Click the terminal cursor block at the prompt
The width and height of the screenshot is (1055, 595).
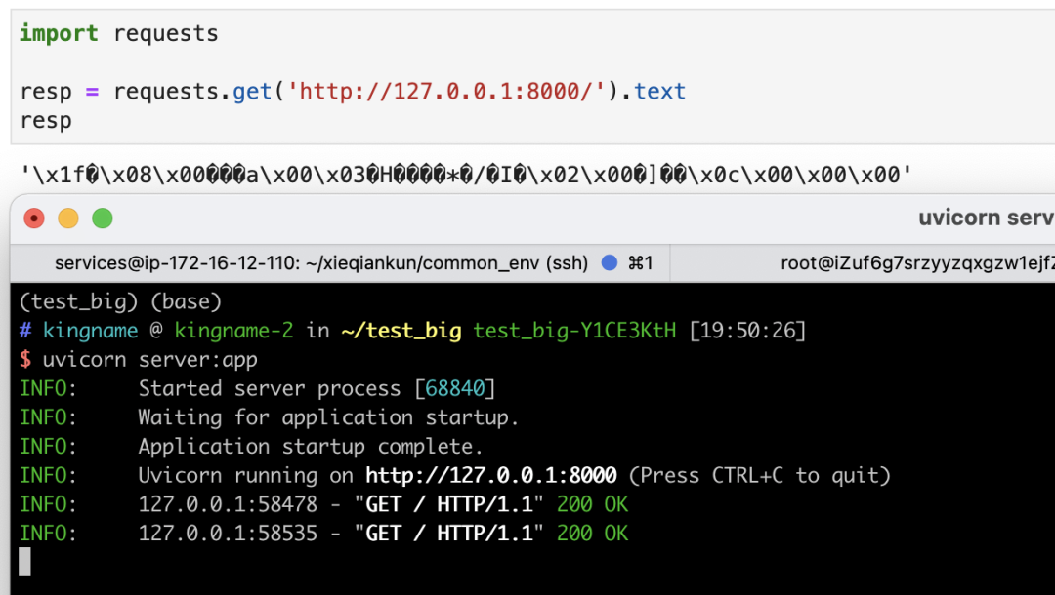[25, 562]
